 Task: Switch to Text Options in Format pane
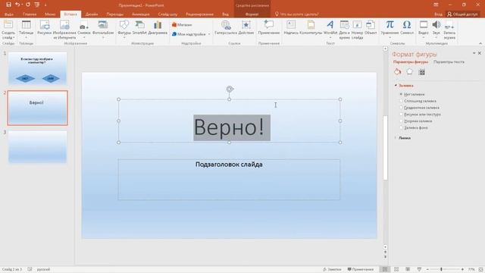coord(449,62)
